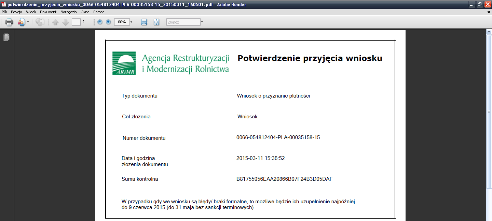The width and height of the screenshot is (492, 221).
Task: Open the collaborate/share icon in toolbar
Action: (21, 22)
